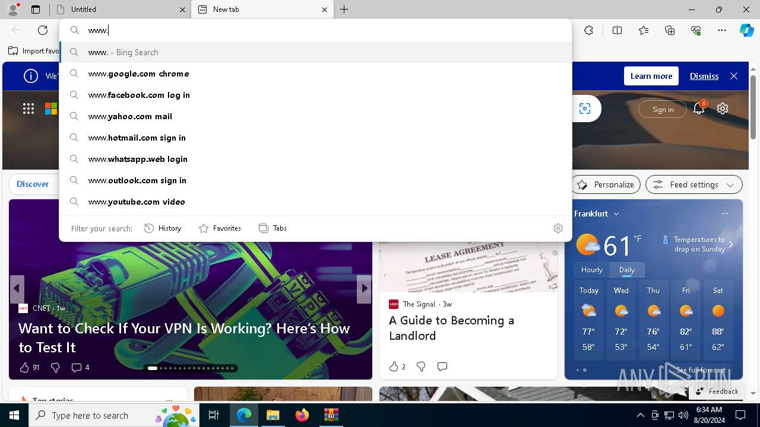Open the visual search camera icon
Viewport: 760px width, 427px height.
585,109
